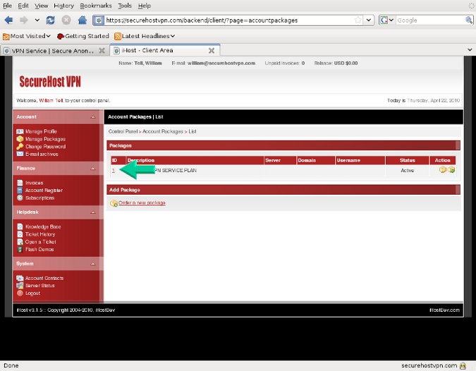Open the Tools menu
Screen dimensions: 476x371
(125, 6)
